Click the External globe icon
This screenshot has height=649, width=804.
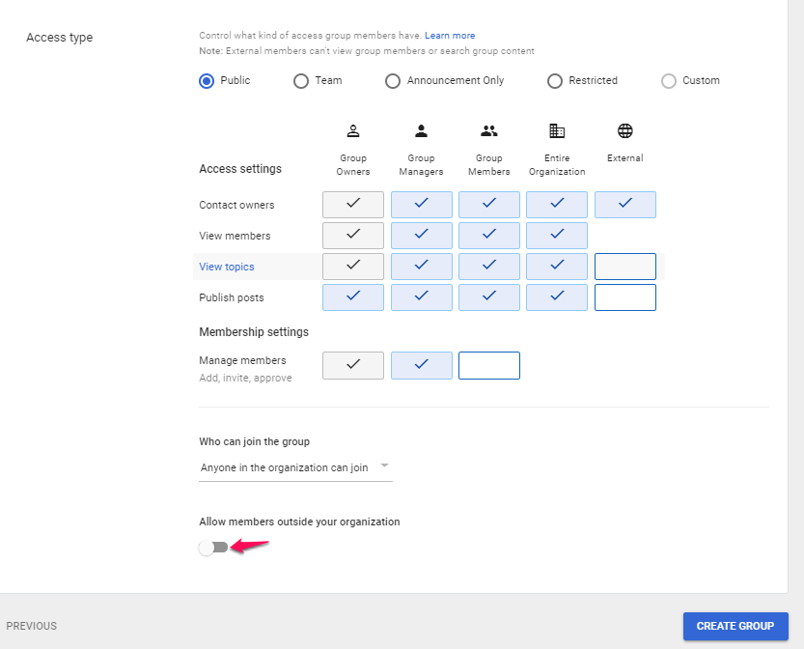click(624, 131)
